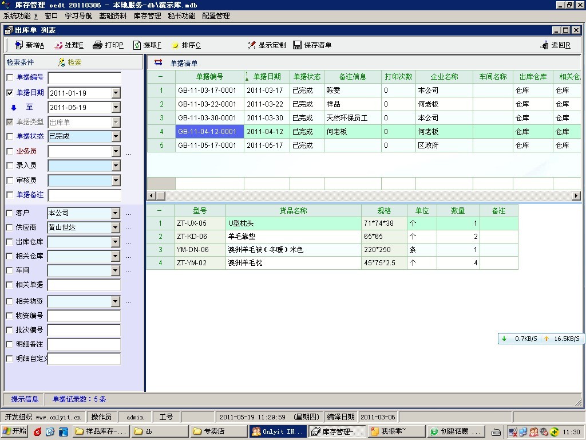
Task: Tick the 客户 customer checkbox
Action: point(10,213)
